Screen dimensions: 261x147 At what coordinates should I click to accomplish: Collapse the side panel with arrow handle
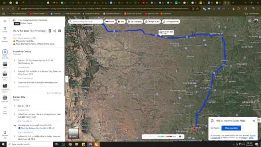click(67, 79)
